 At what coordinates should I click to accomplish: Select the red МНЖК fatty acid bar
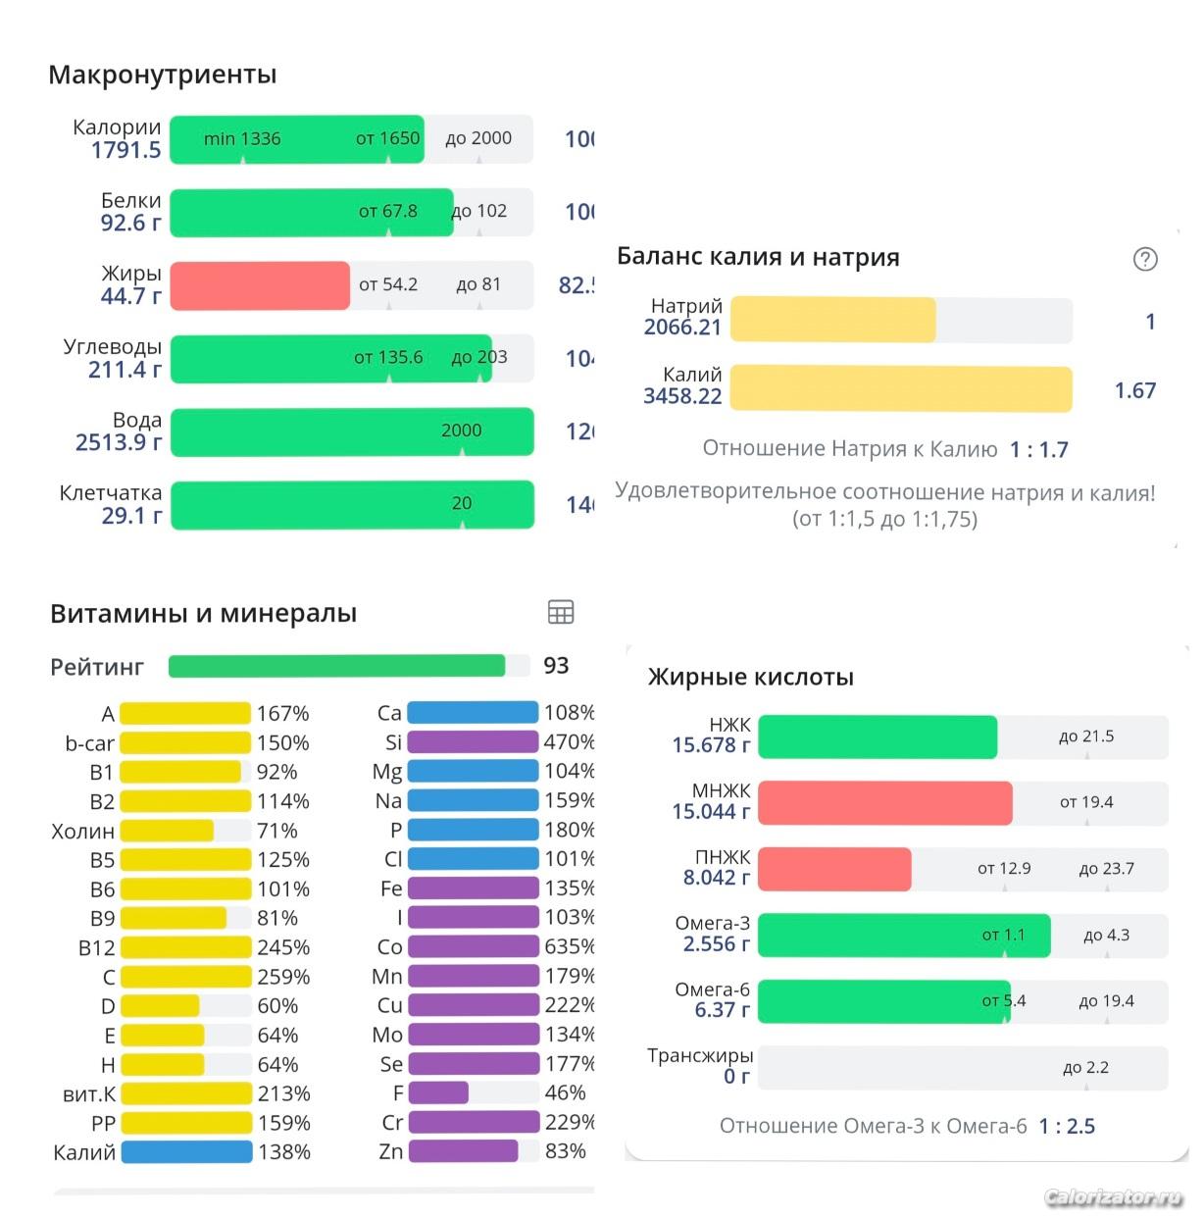coord(884,803)
